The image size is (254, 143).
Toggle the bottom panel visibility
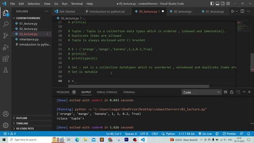click(217, 4)
